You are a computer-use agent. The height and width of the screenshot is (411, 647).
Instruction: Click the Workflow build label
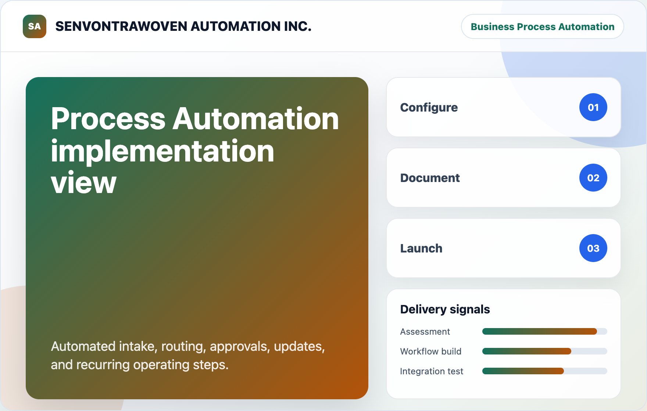pyautogui.click(x=430, y=351)
